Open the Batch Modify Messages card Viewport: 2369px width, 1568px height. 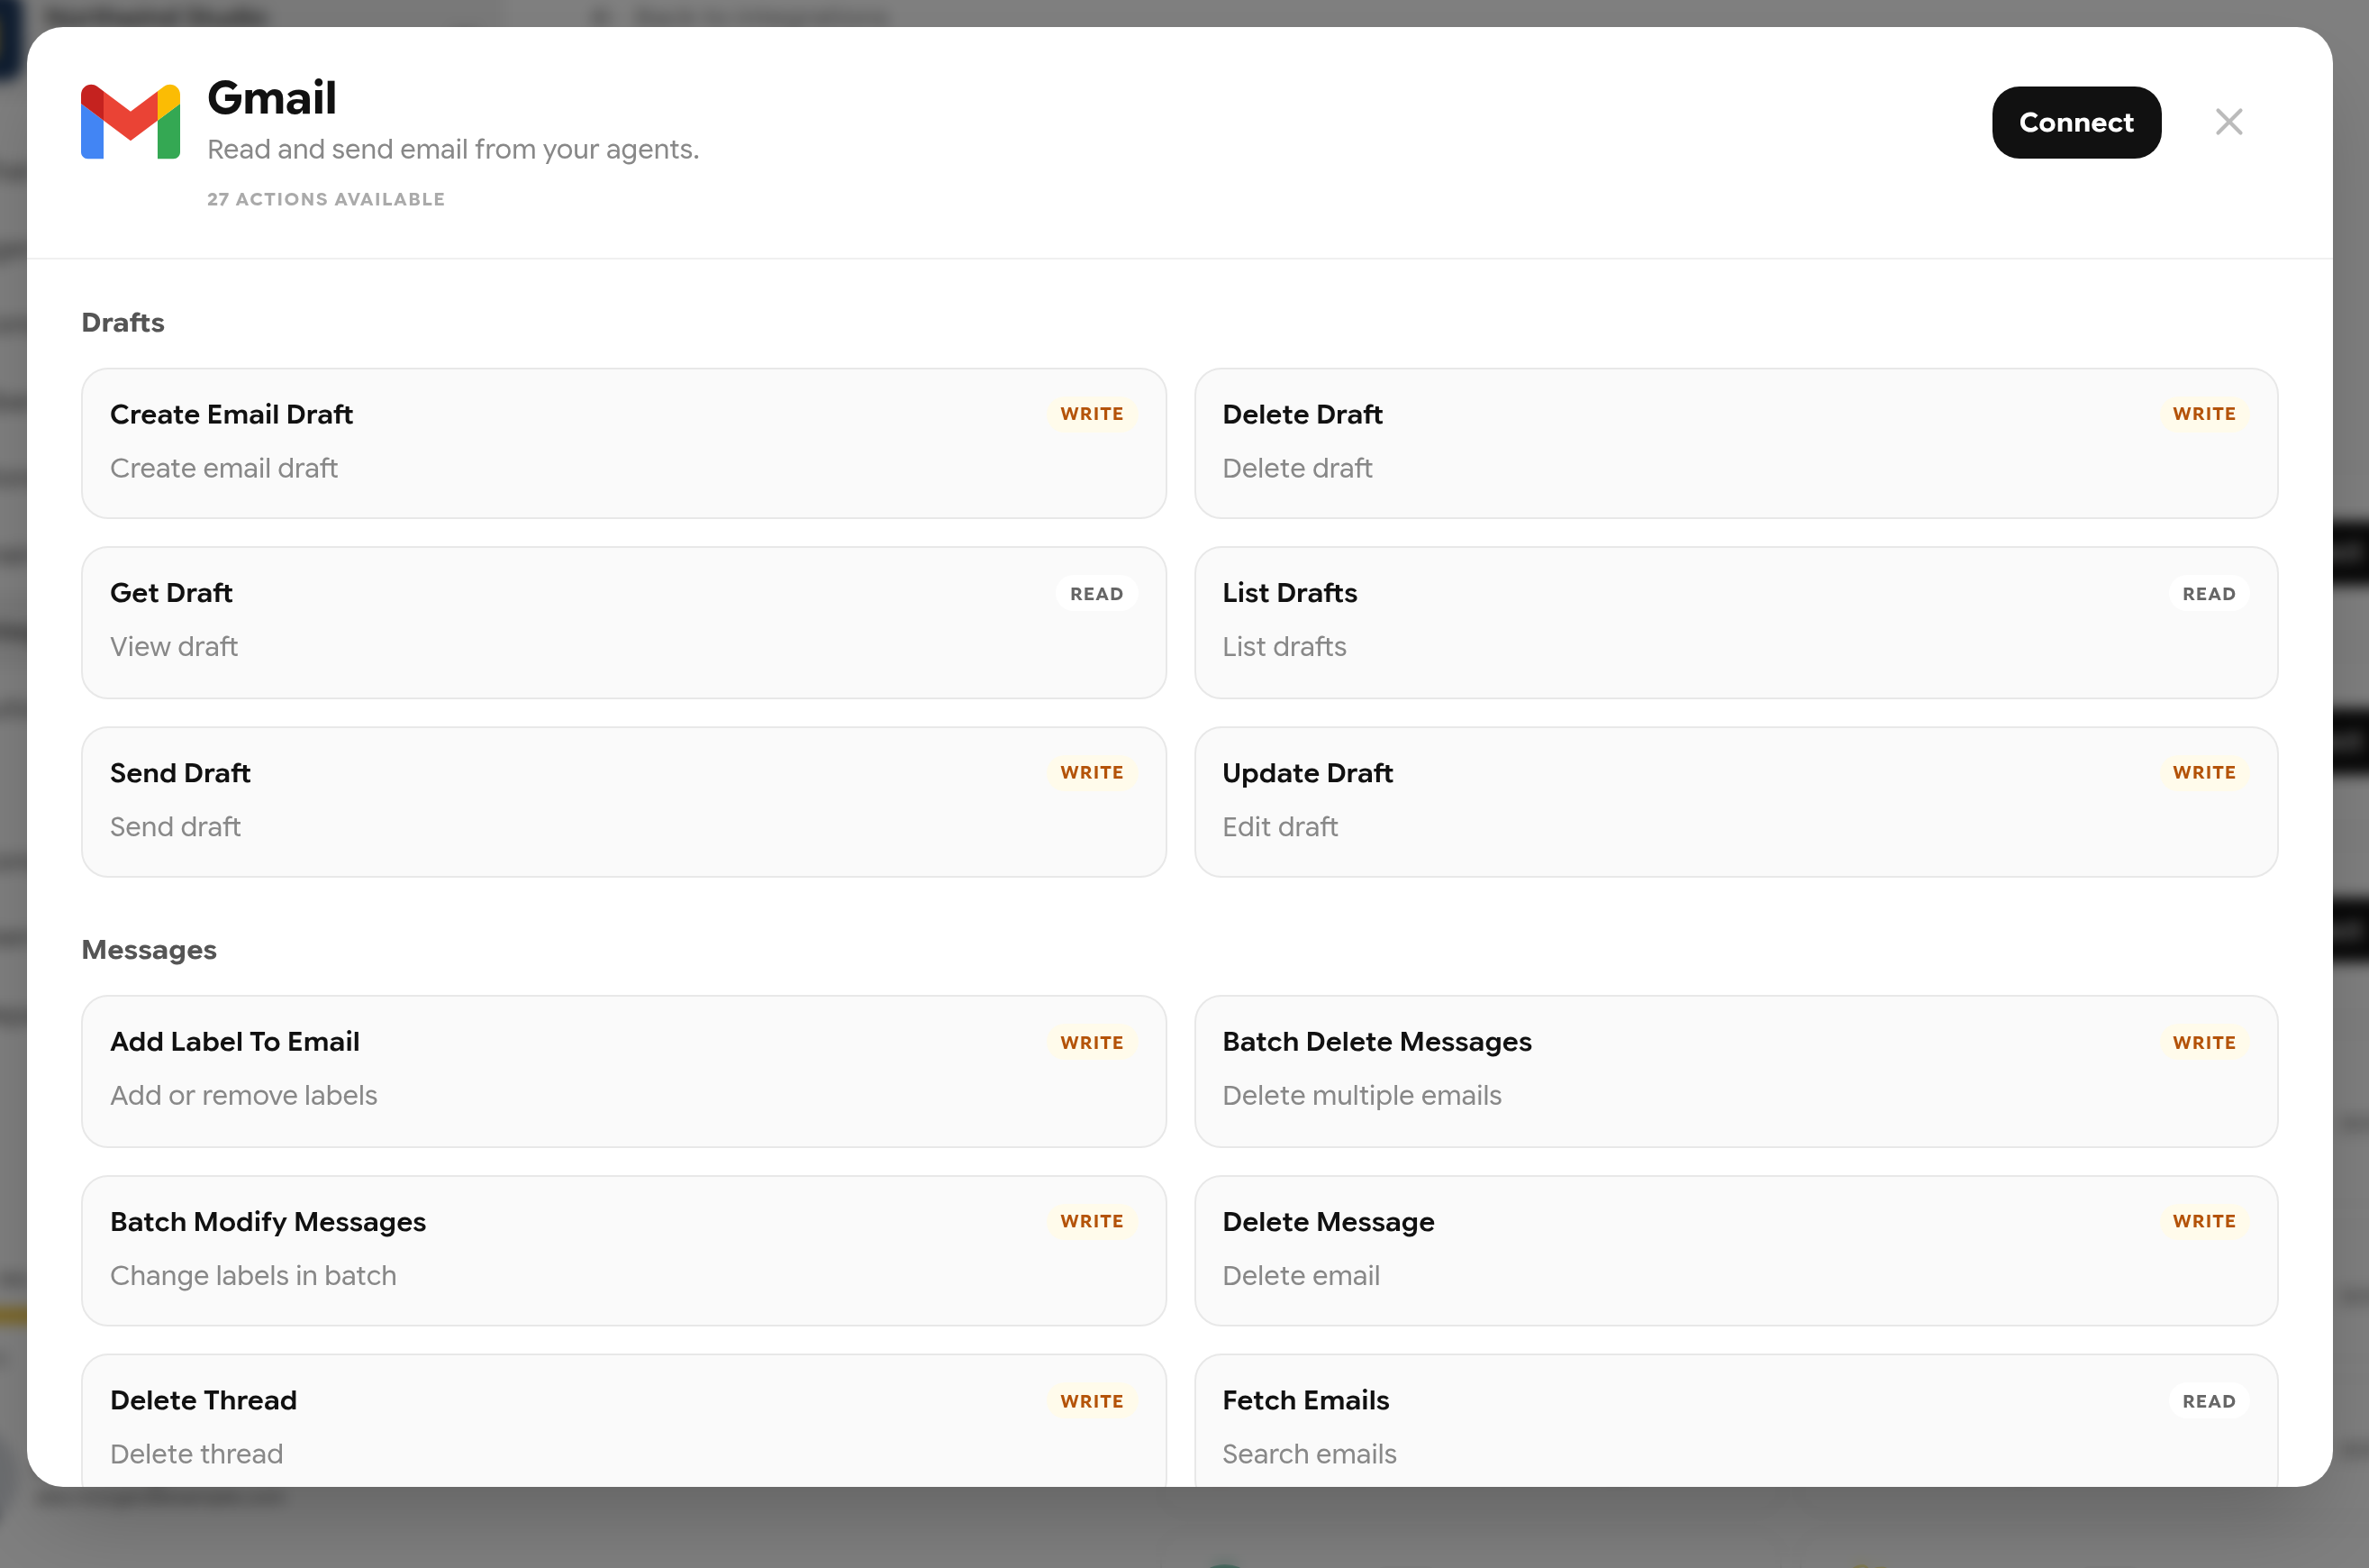623,1250
